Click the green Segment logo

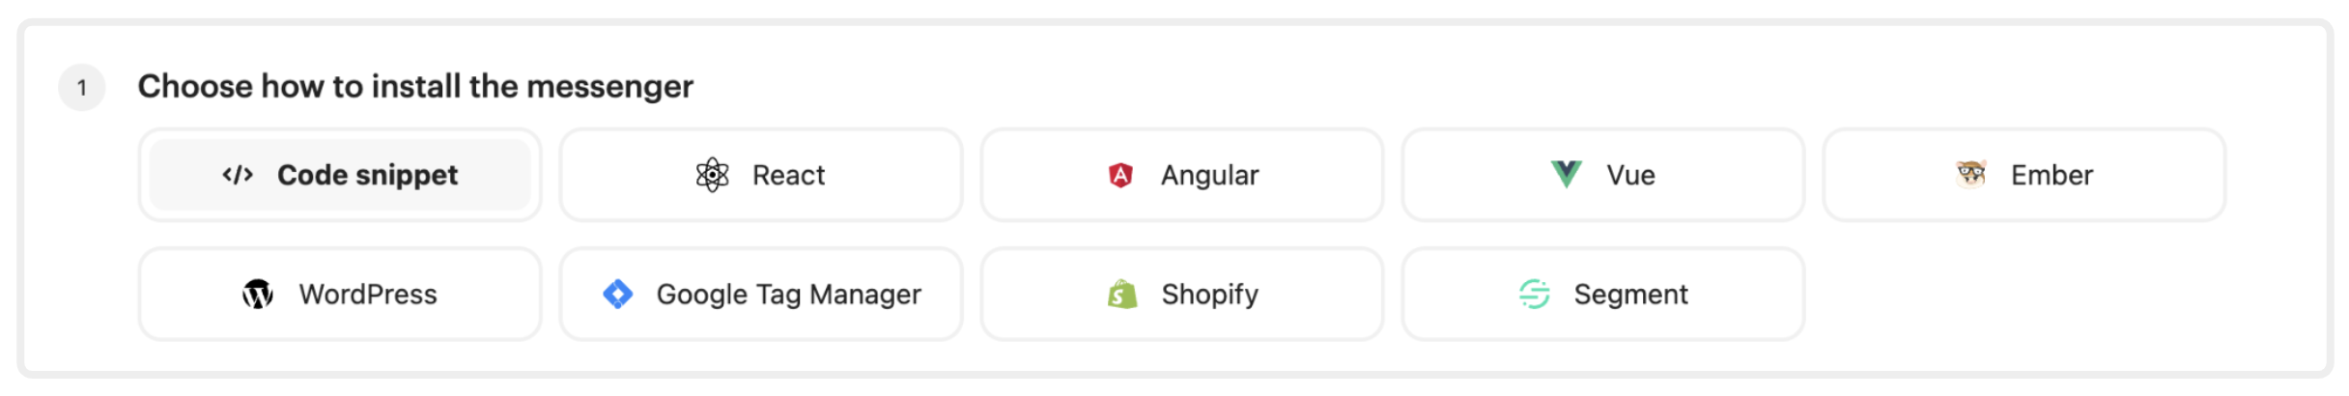(x=1534, y=294)
